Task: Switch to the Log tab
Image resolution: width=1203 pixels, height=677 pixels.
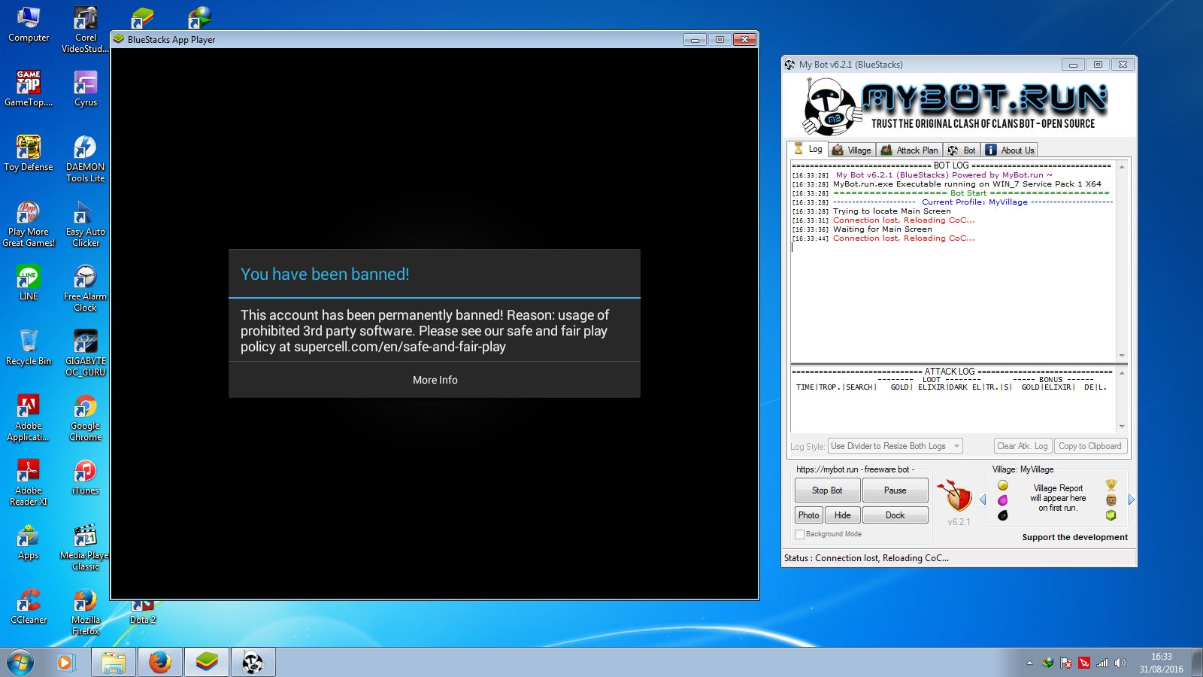Action: pyautogui.click(x=808, y=149)
